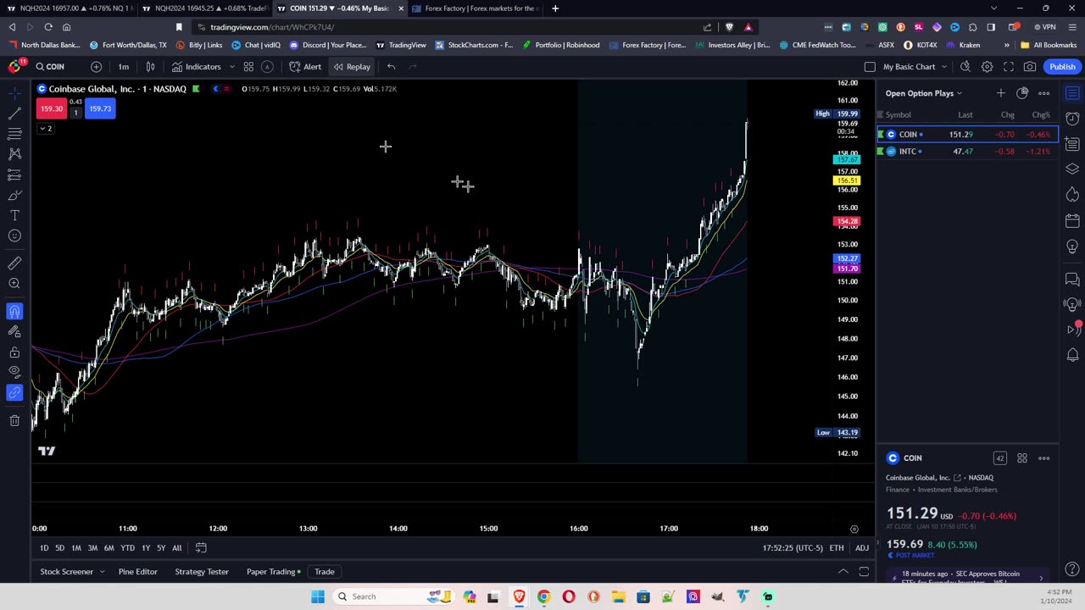Activate the zoom in tool
The height and width of the screenshot is (610, 1085).
[14, 284]
